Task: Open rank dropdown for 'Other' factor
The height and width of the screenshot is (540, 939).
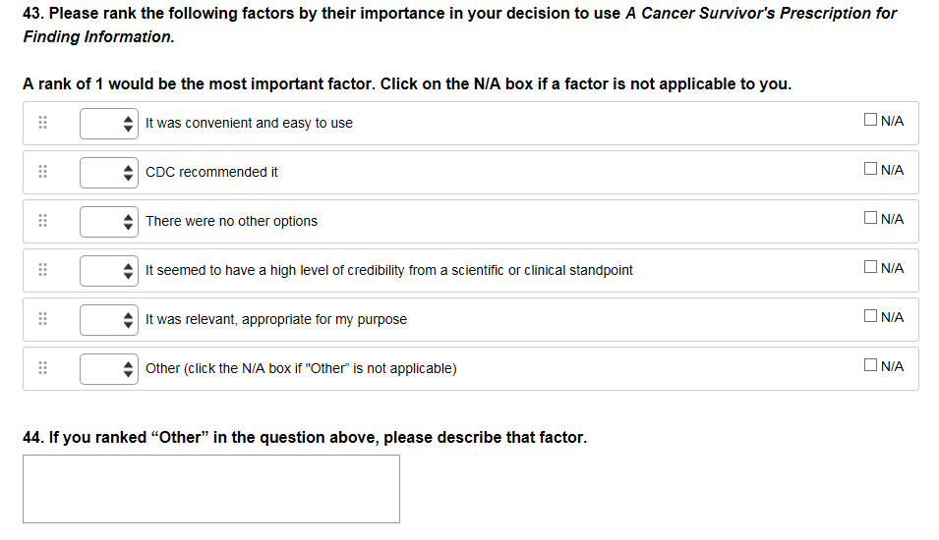Action: 108,368
